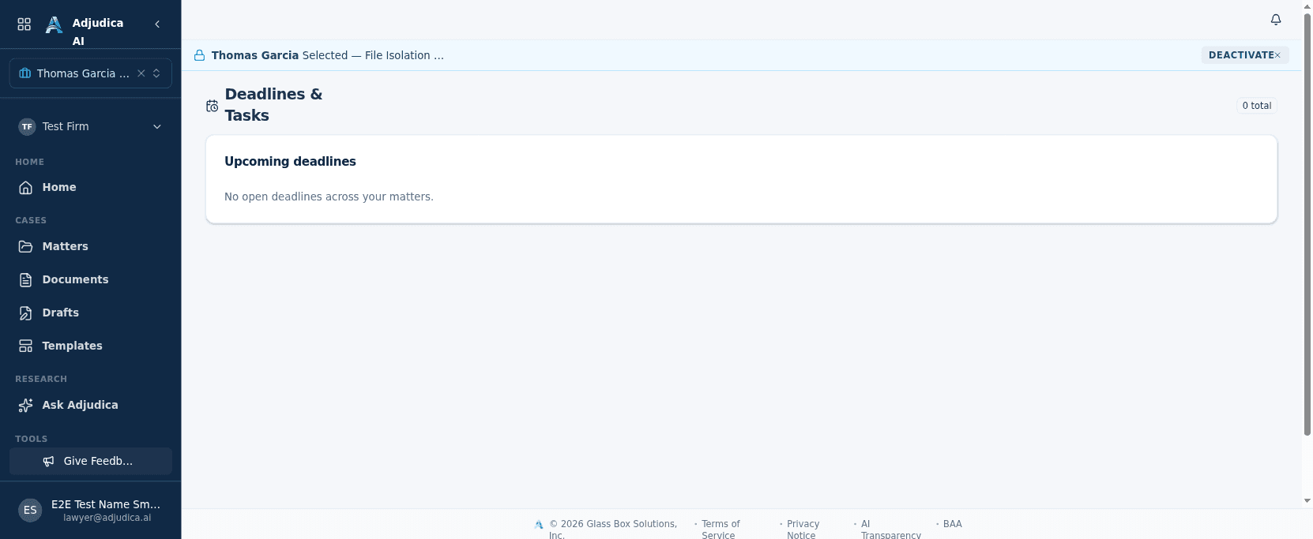This screenshot has width=1313, height=539.
Task: Open the Terms of Service link
Action: (720, 530)
